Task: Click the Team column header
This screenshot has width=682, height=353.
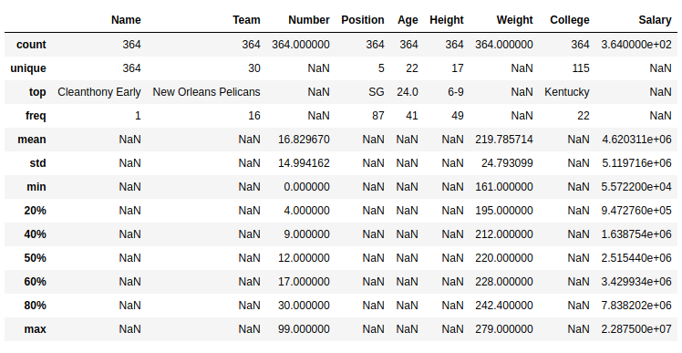Action: (x=246, y=20)
